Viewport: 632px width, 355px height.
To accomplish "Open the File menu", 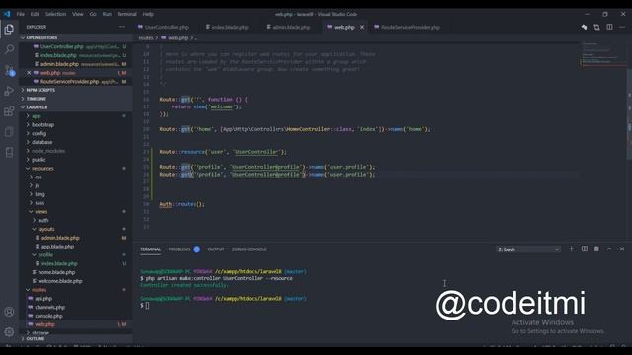I will (x=20, y=14).
